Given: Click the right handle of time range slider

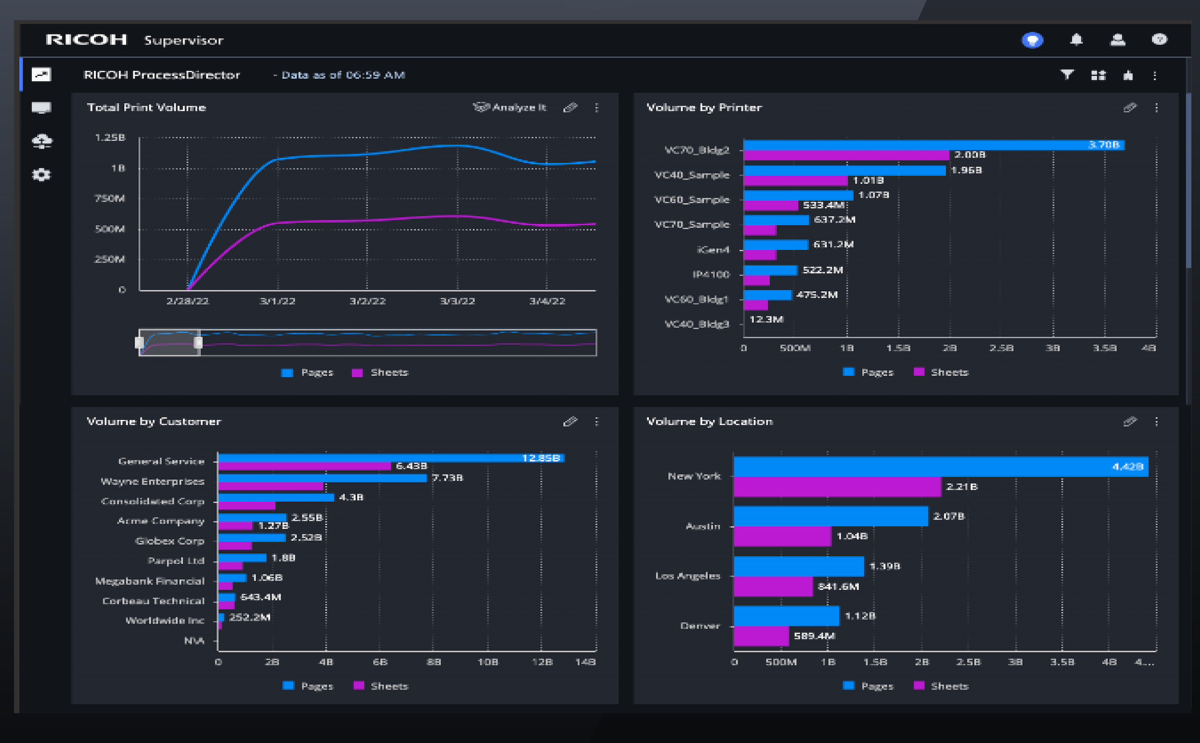Looking at the screenshot, I should (x=198, y=343).
